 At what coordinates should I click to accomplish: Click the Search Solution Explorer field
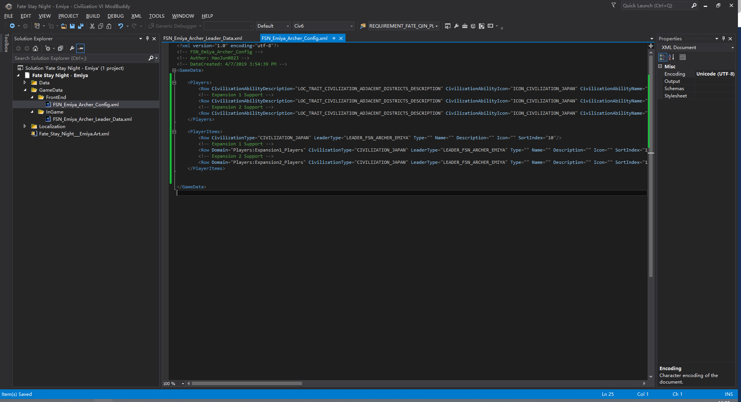[x=81, y=58]
